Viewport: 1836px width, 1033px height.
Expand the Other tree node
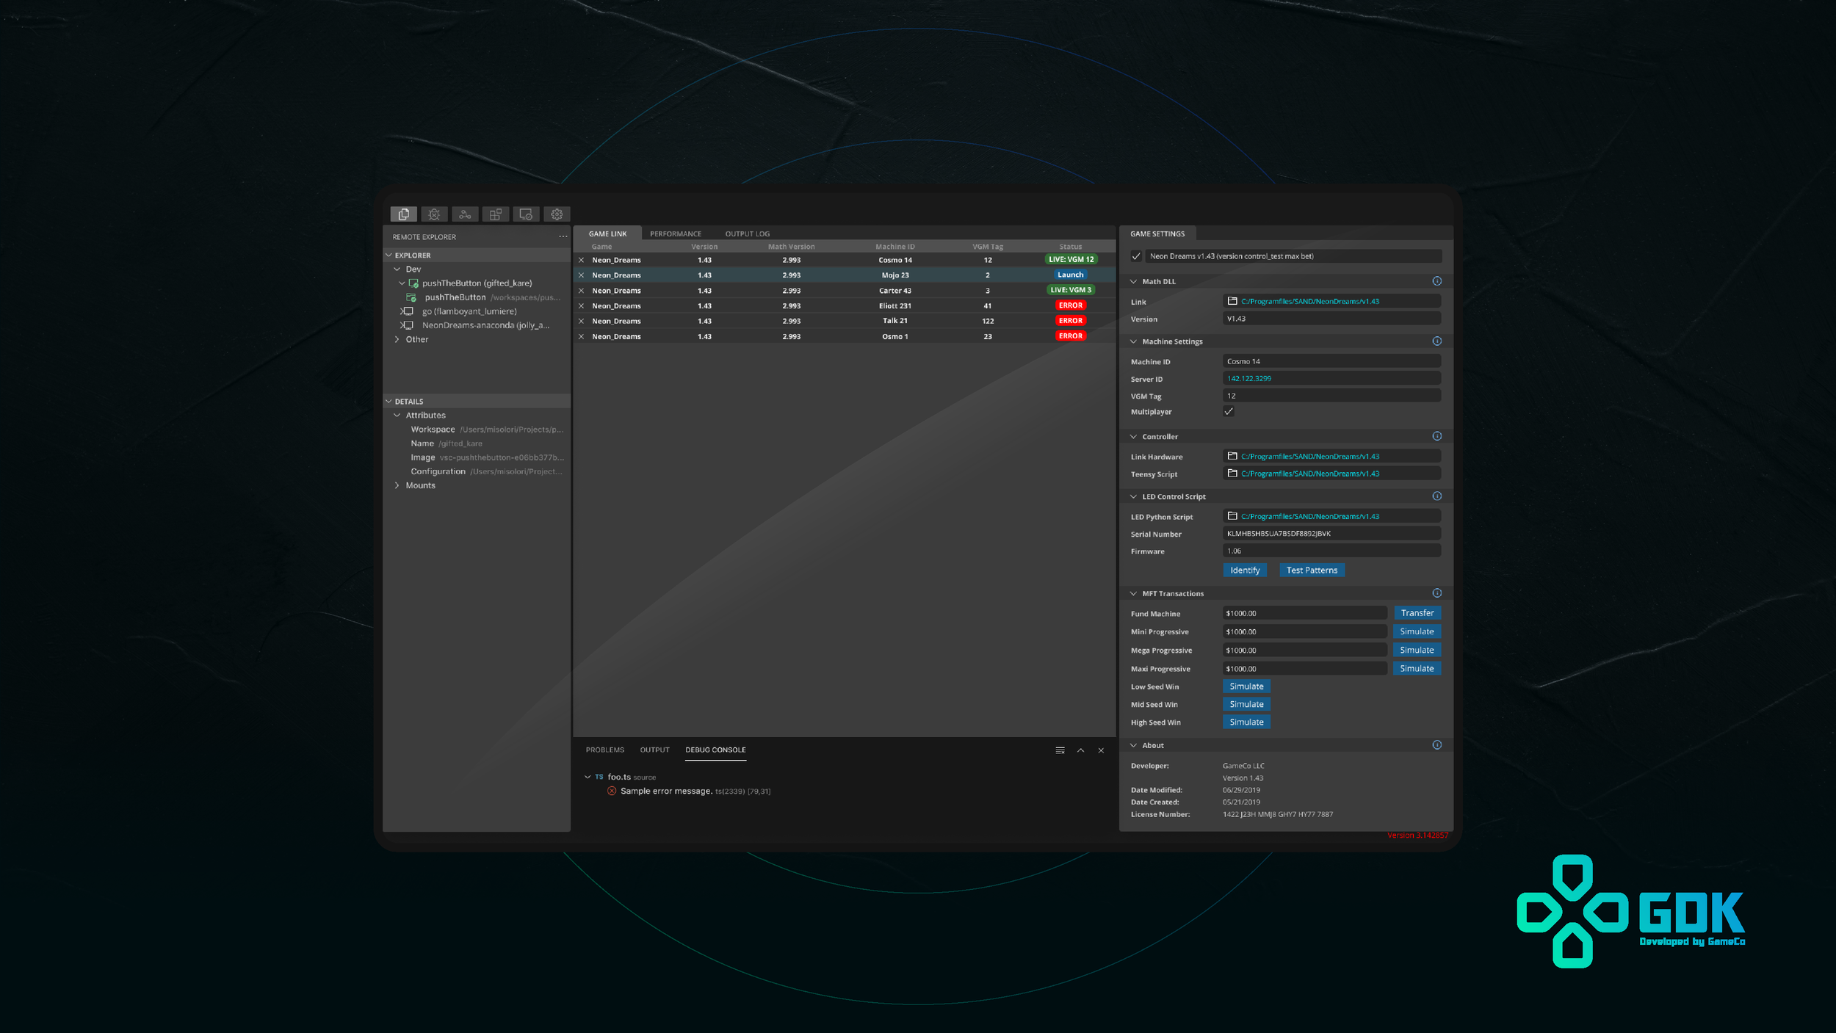point(397,339)
